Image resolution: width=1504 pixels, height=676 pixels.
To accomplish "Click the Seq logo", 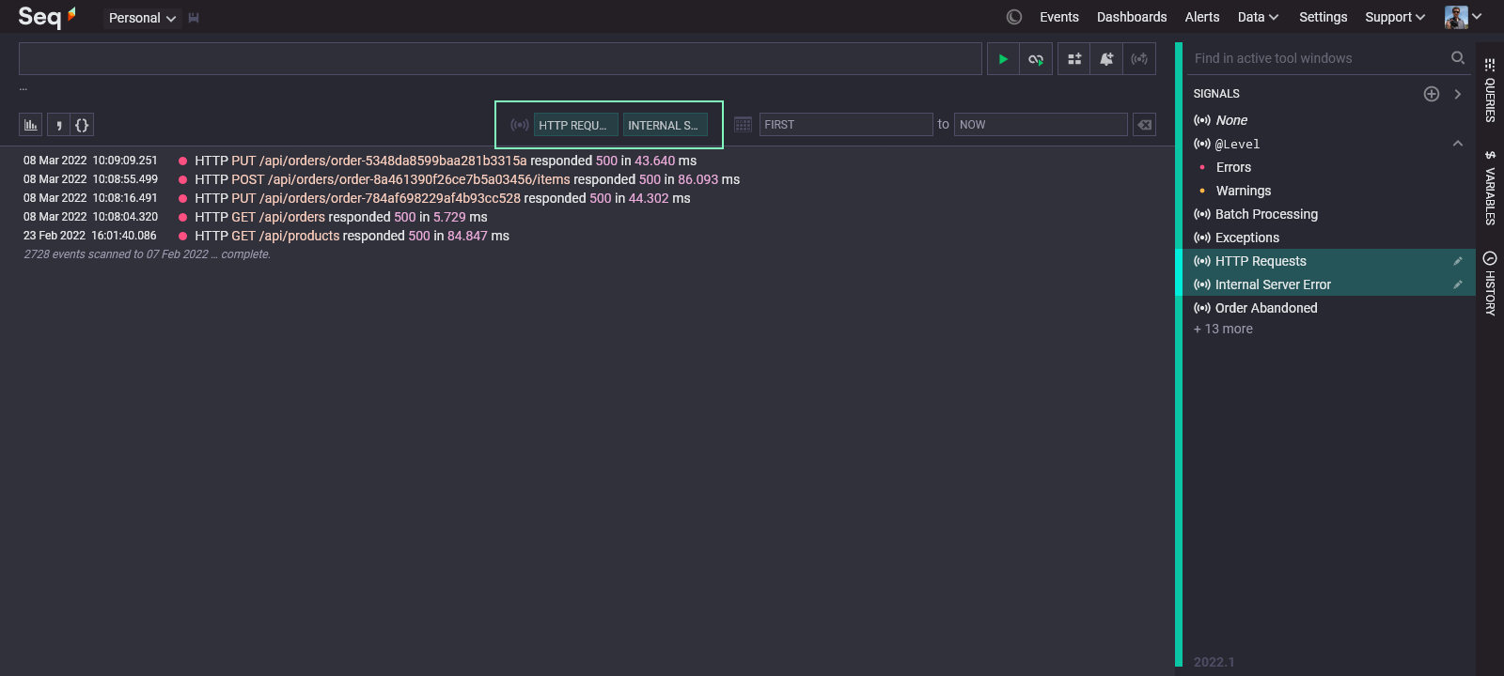I will pyautogui.click(x=46, y=17).
